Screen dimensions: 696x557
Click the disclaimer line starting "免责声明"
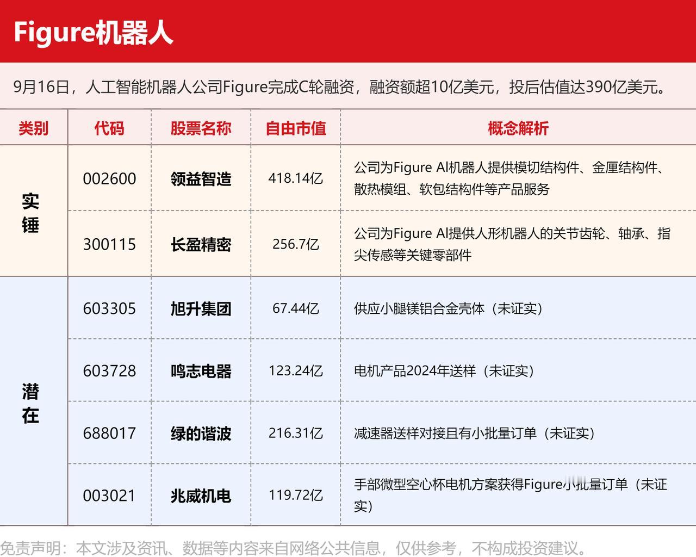pos(294,548)
